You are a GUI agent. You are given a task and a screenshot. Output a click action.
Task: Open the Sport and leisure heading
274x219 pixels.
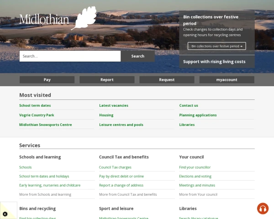[x=116, y=209]
